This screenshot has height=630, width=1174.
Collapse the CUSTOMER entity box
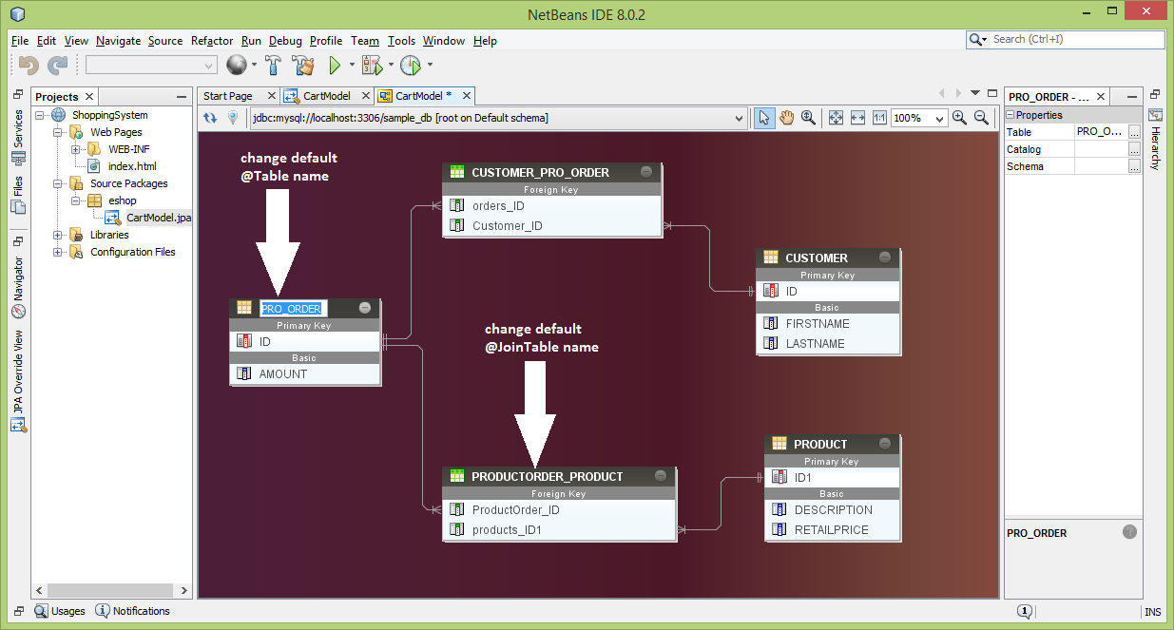click(885, 258)
